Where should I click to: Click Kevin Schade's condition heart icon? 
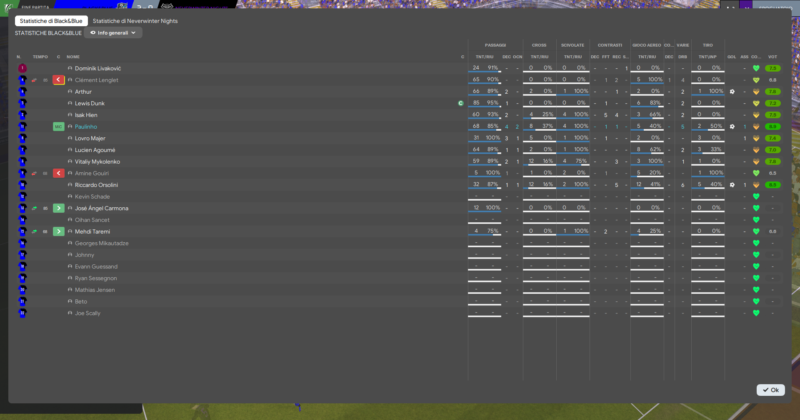(756, 196)
